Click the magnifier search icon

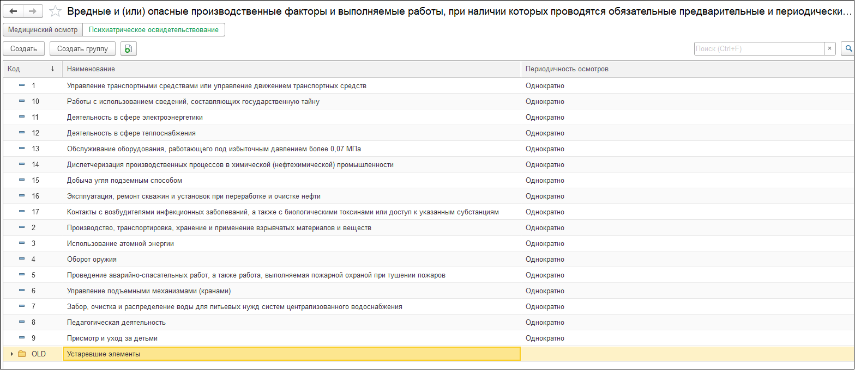[848, 49]
